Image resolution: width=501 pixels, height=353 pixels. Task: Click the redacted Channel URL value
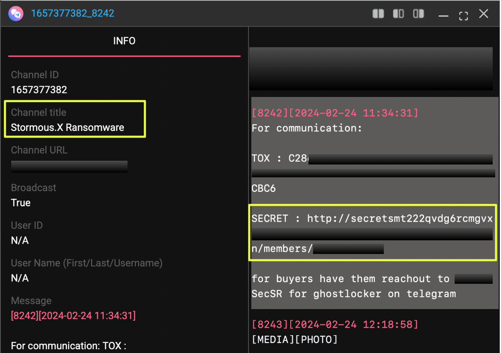(69, 167)
